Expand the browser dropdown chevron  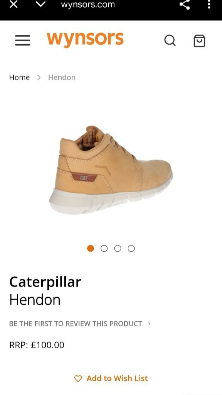coord(40,4)
